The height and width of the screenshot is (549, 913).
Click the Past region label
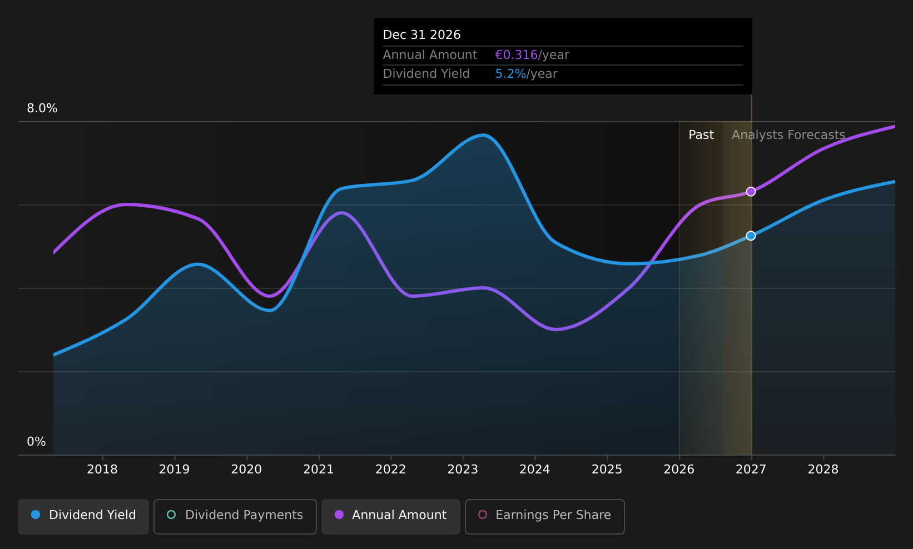tap(701, 135)
